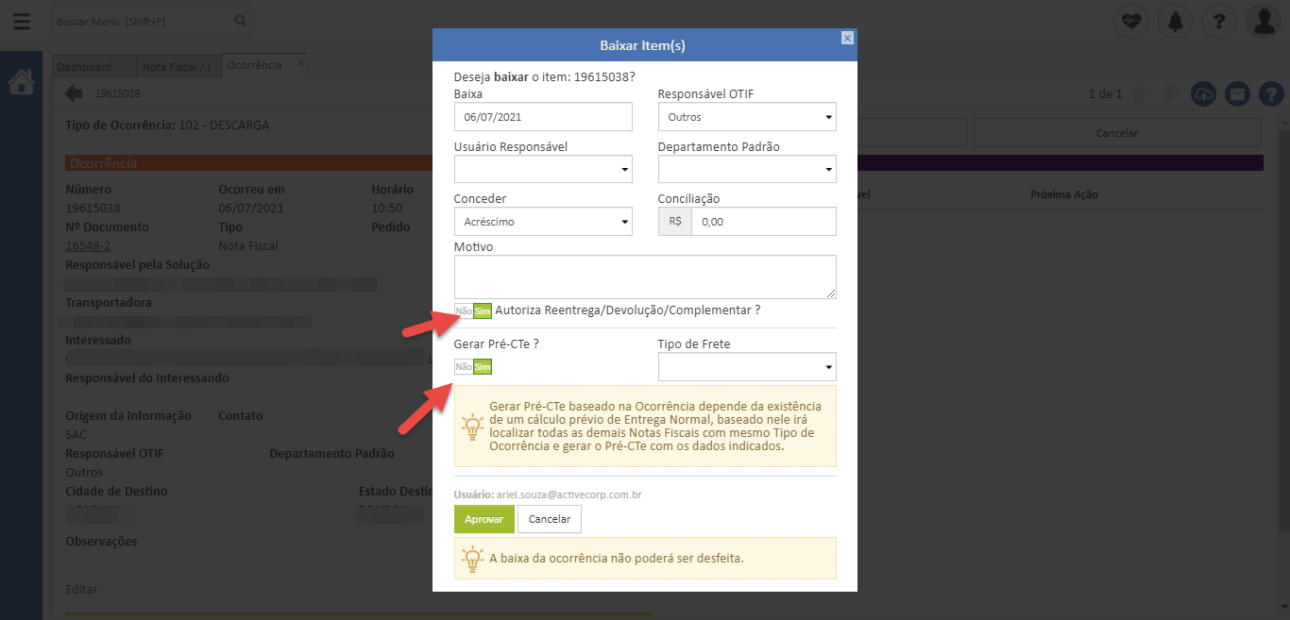Click the envelope email icon
The height and width of the screenshot is (620, 1290).
coord(1237,94)
